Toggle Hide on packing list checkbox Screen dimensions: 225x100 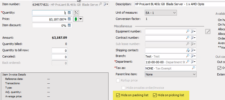coord(118,95)
